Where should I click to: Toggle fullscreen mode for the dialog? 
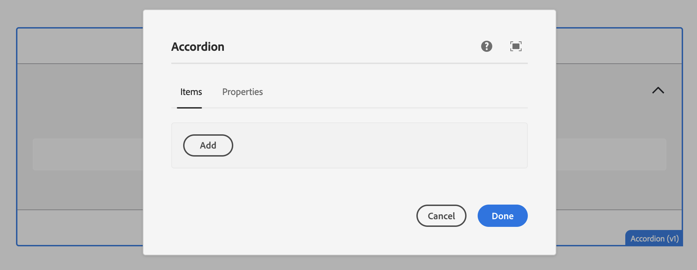(516, 46)
